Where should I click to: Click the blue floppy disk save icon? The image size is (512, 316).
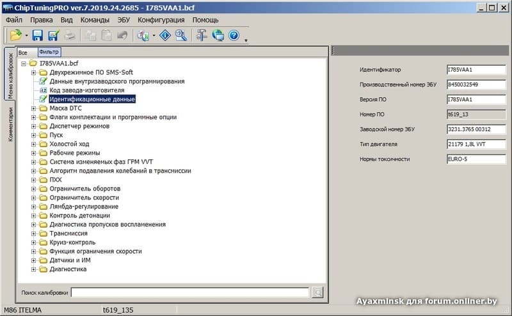coord(38,36)
